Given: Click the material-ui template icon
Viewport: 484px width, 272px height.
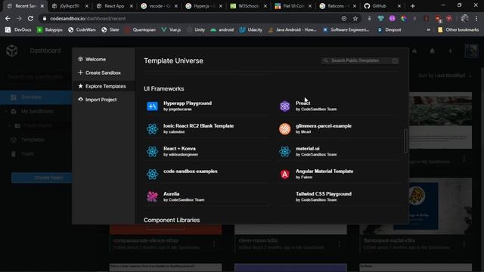Looking at the screenshot, I should 284,151.
